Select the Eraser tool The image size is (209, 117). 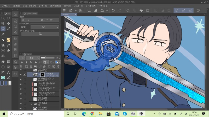pos(8,50)
